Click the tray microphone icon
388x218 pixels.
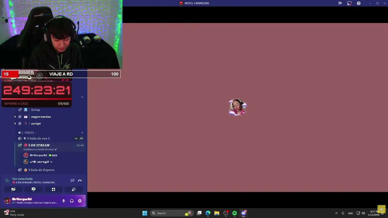tap(343, 213)
